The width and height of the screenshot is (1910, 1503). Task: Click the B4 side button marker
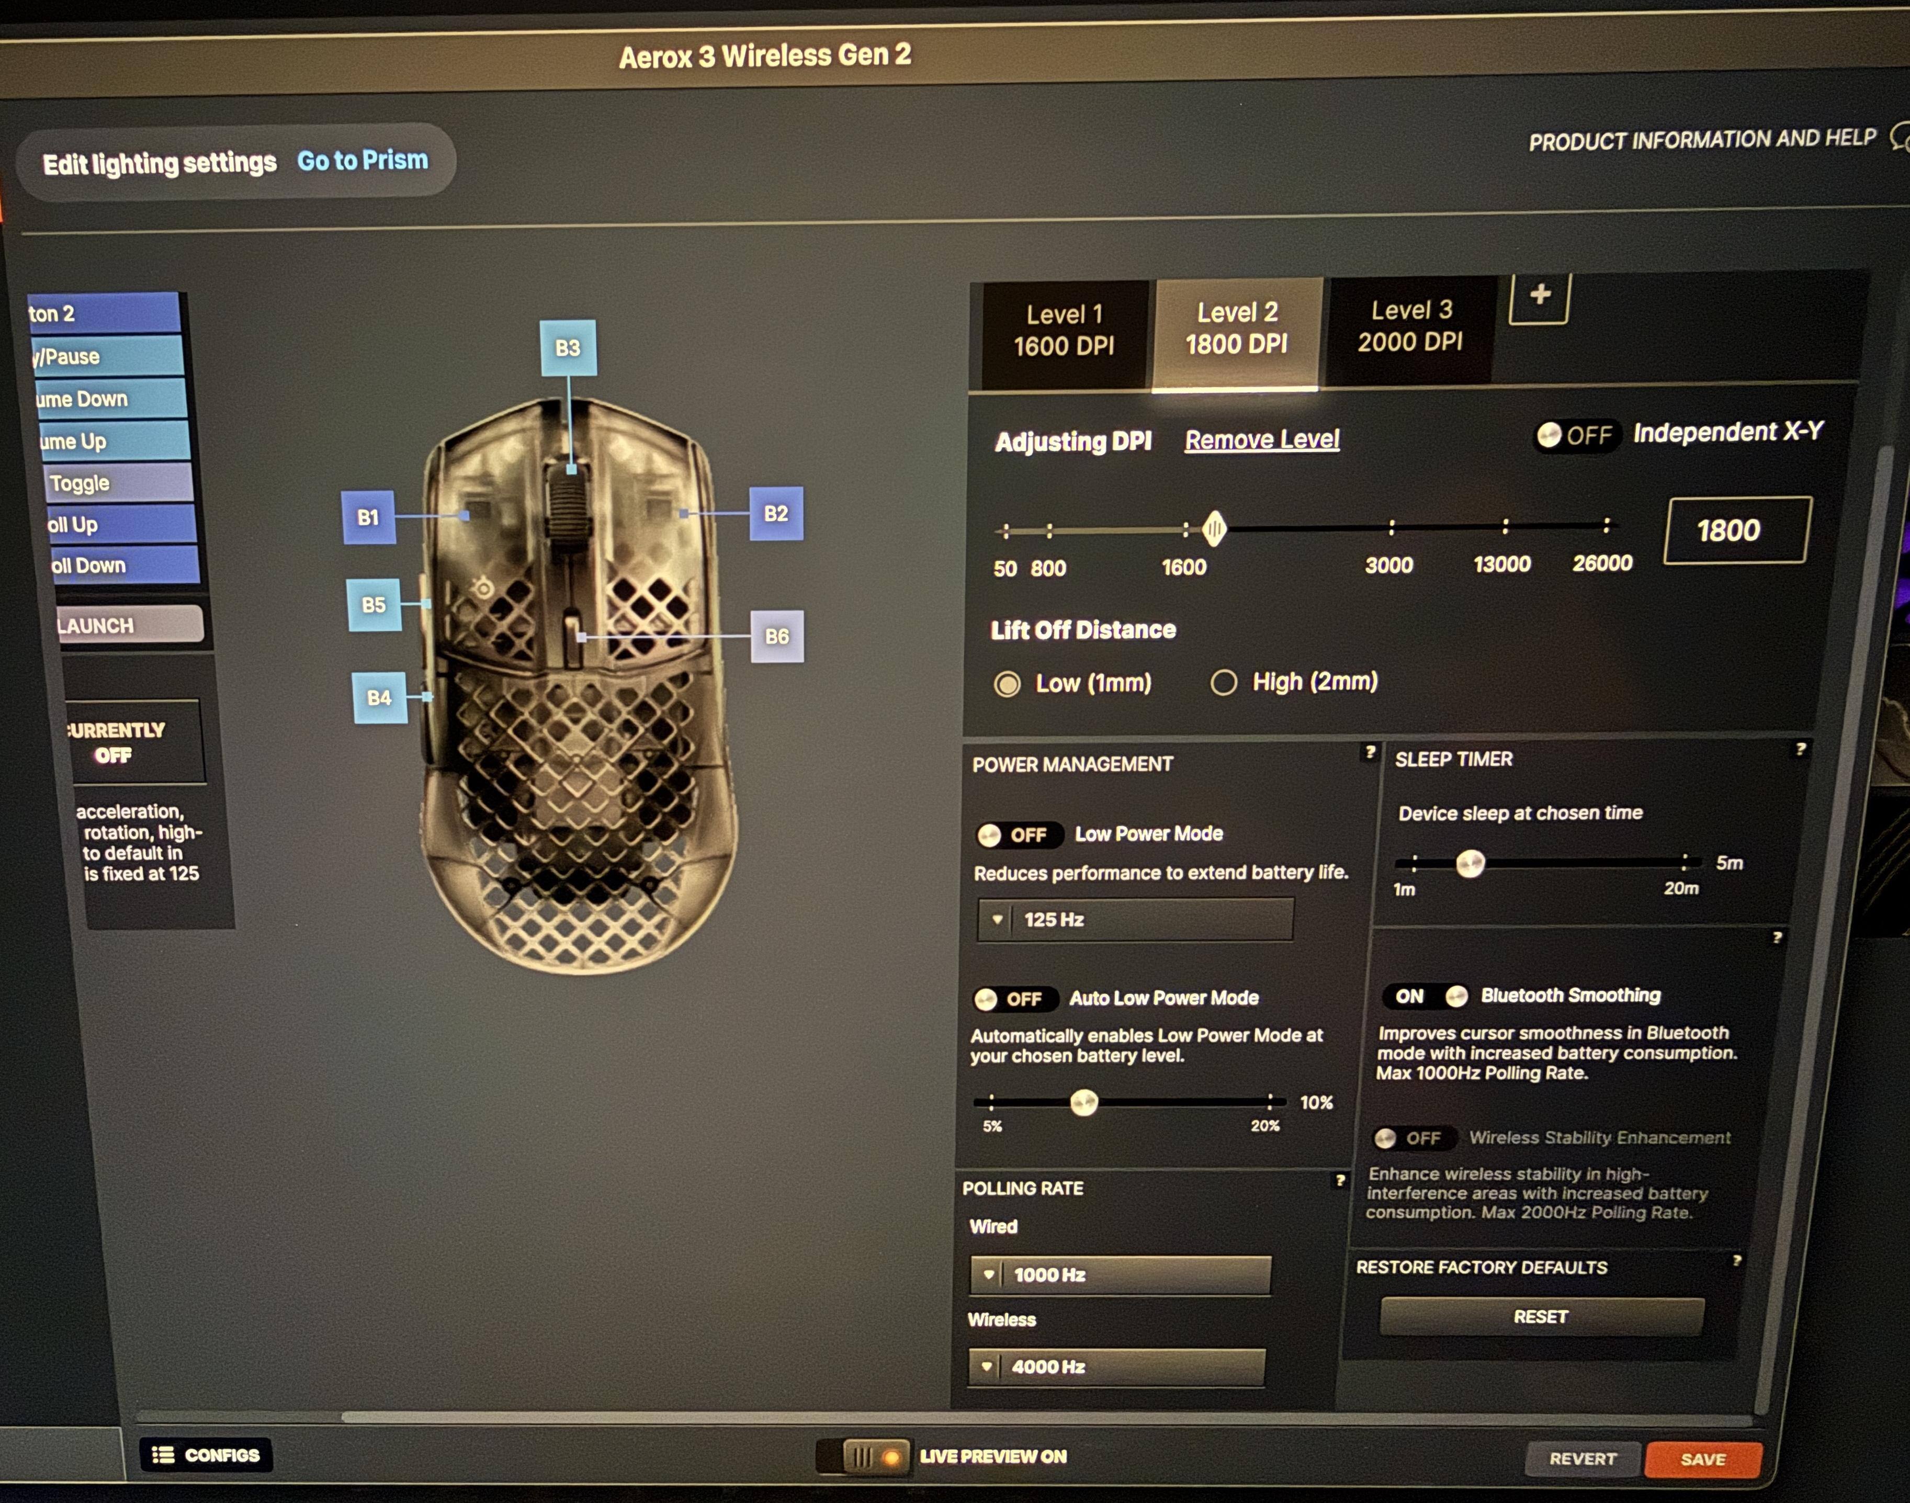point(379,698)
